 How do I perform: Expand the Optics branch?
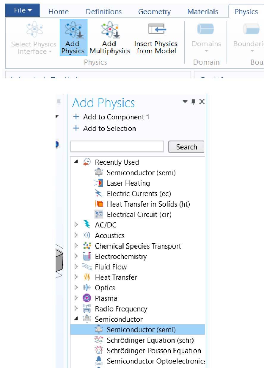[76, 288]
